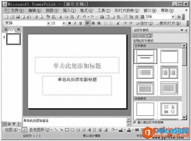Insert clip art from the drawing toolbar
The width and height of the screenshot is (191, 141).
pos(100,130)
